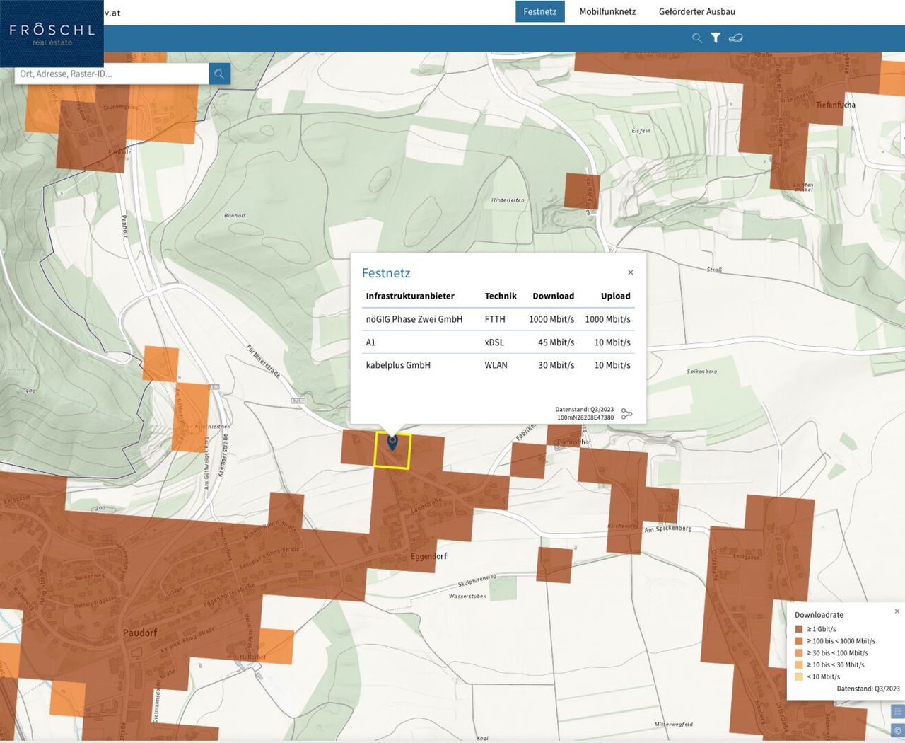Click the address search input field

(112, 74)
